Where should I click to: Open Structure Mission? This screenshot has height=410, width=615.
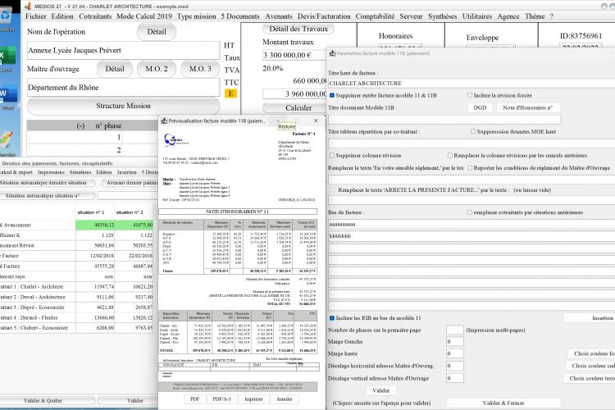124,106
